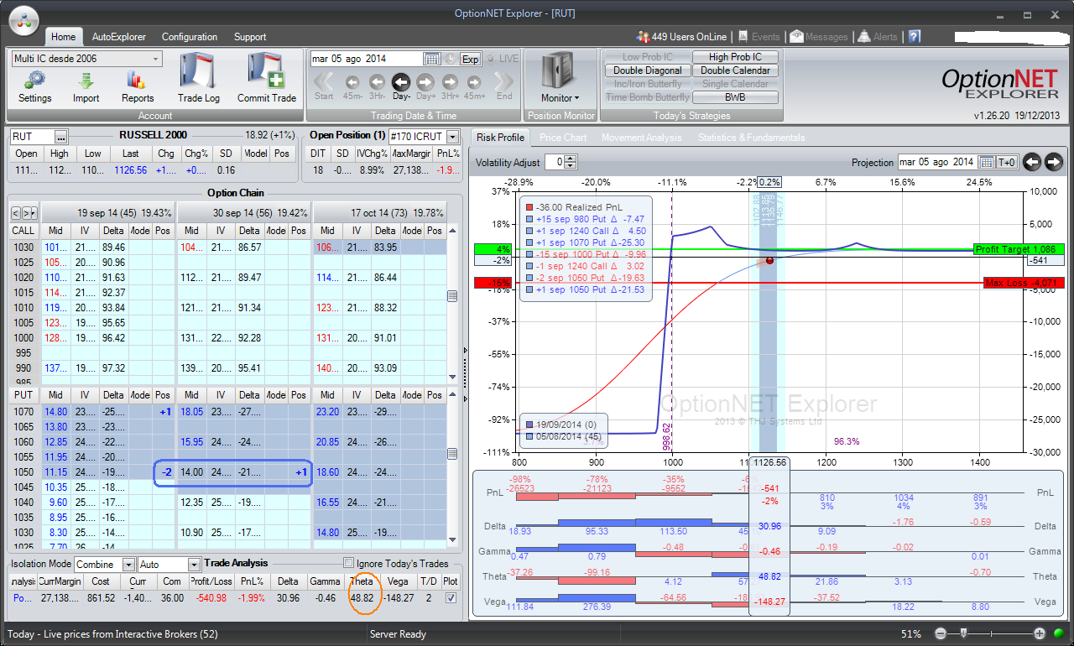The height and width of the screenshot is (646, 1074).
Task: Open the Settings gear icon
Action: click(x=34, y=81)
